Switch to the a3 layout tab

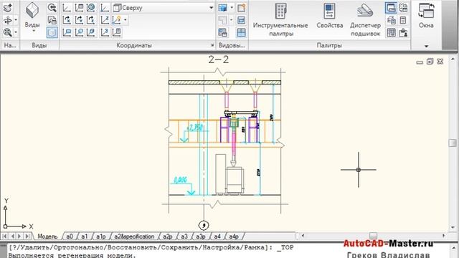pyautogui.click(x=184, y=236)
